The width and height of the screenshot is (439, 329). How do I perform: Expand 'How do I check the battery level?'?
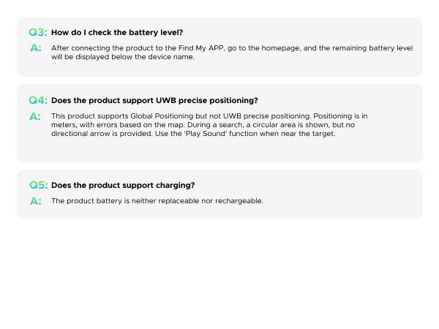[117, 32]
